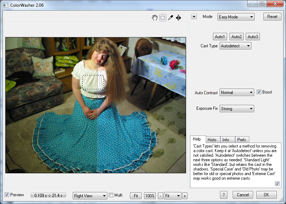The width and height of the screenshot is (286, 204).
Task: Toggle the Preview checkbox
Action: (7, 195)
